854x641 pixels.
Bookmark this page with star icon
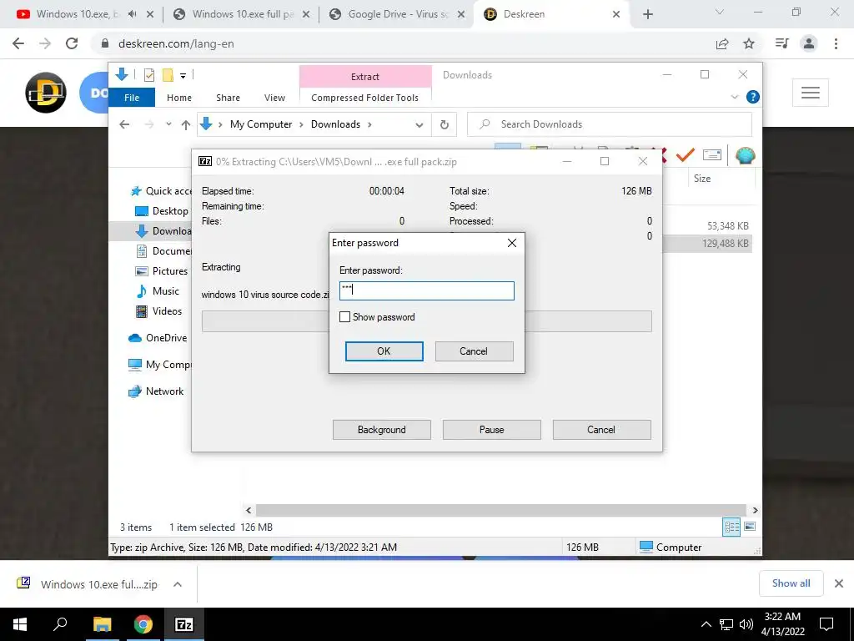[749, 43]
